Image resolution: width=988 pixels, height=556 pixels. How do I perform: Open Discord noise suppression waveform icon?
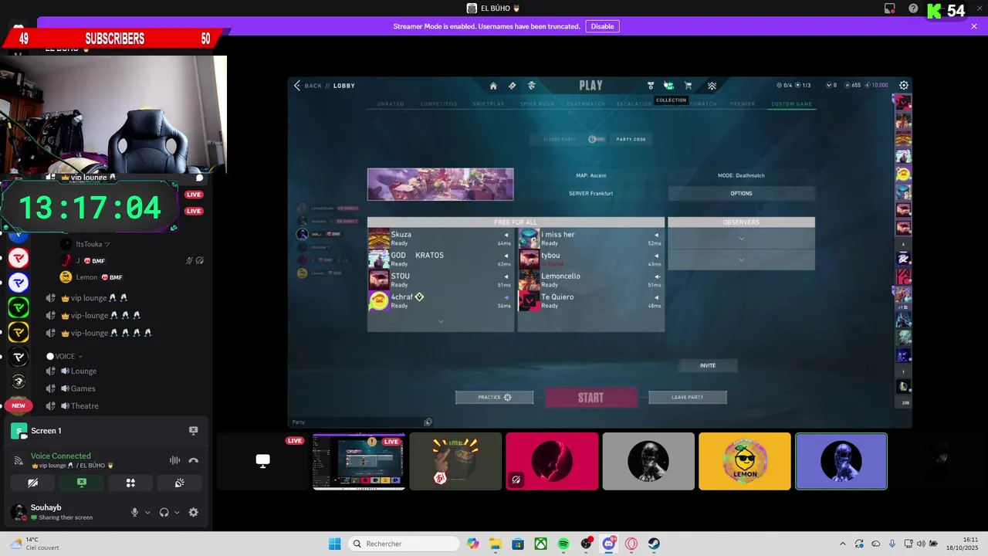(x=175, y=460)
